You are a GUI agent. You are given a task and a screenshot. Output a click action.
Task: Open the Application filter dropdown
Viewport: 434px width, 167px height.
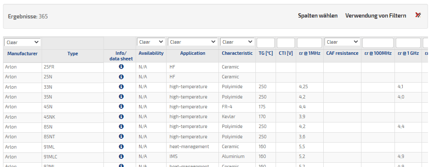[192, 42]
